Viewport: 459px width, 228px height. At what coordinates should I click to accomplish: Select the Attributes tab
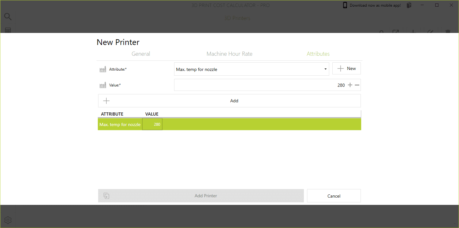[x=318, y=54]
